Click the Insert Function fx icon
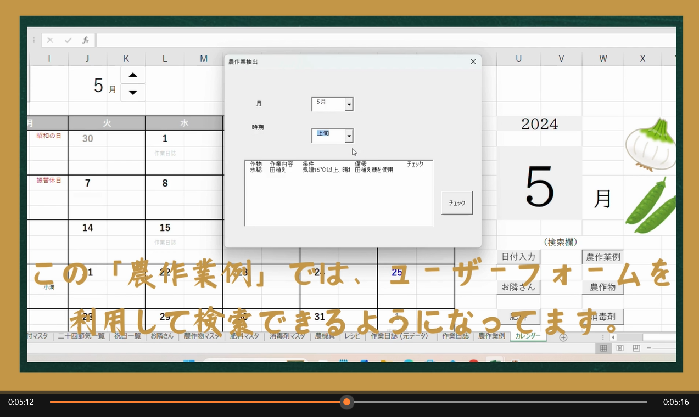 point(85,40)
